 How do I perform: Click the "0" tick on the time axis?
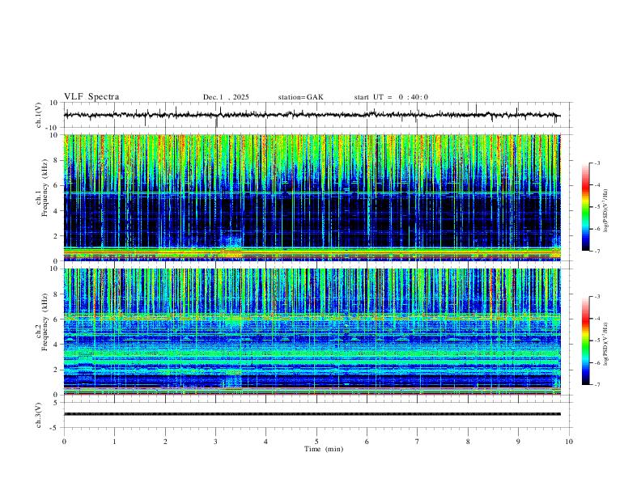pos(64,442)
